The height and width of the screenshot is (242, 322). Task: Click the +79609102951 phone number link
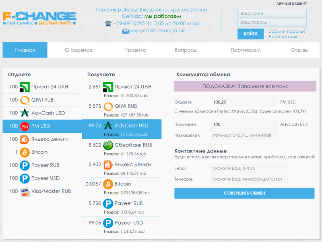tap(130, 23)
